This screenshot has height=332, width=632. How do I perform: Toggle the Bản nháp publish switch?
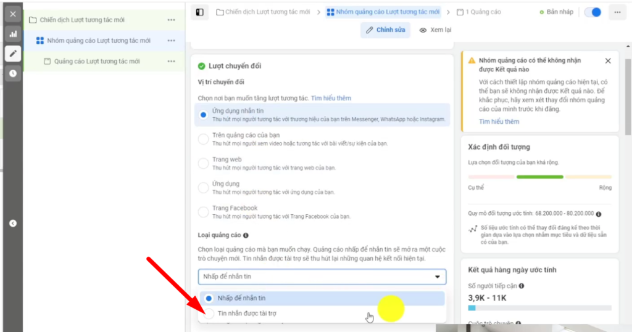(x=593, y=12)
